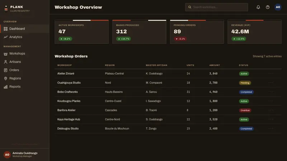Open the AO profile avatar in header
This screenshot has width=287, height=161.
click(x=278, y=7)
